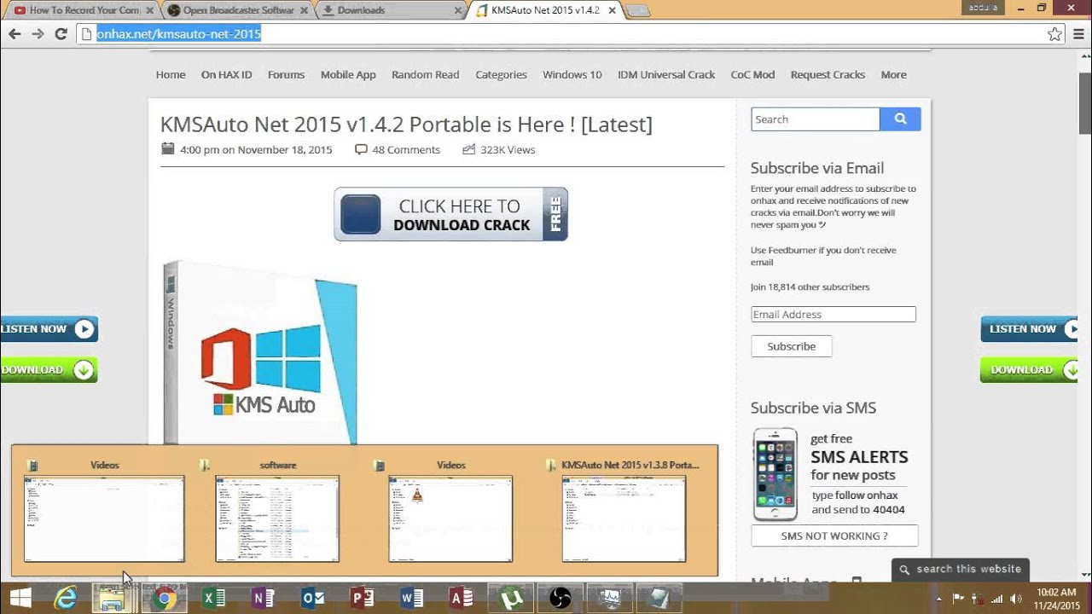
Task: Bookmark this page with the star icon
Action: (x=1054, y=34)
